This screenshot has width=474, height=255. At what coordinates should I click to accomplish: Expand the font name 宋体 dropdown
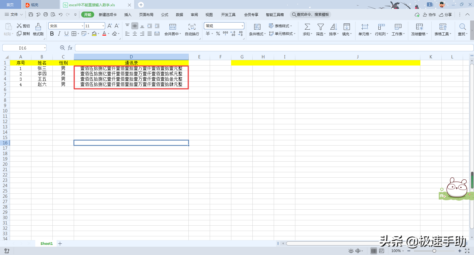(82, 26)
